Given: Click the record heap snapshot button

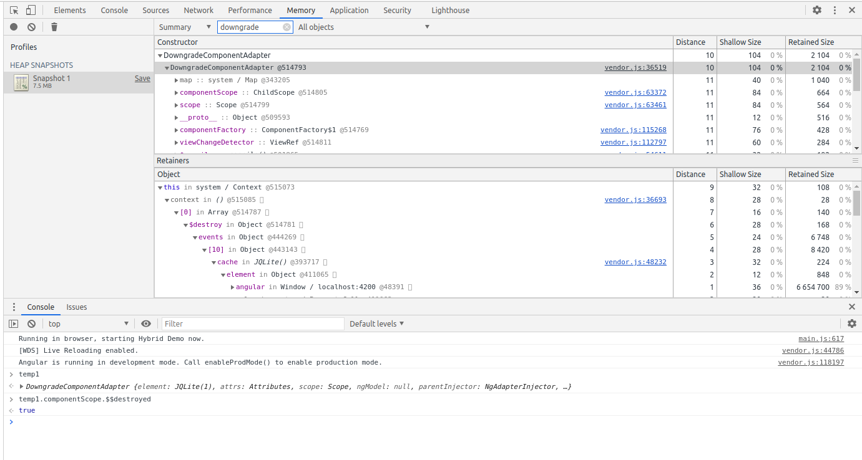Looking at the screenshot, I should tap(14, 27).
